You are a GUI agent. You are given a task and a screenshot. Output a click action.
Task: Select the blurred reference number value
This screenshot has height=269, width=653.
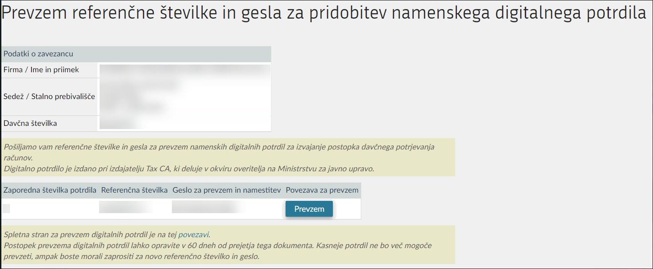point(125,208)
